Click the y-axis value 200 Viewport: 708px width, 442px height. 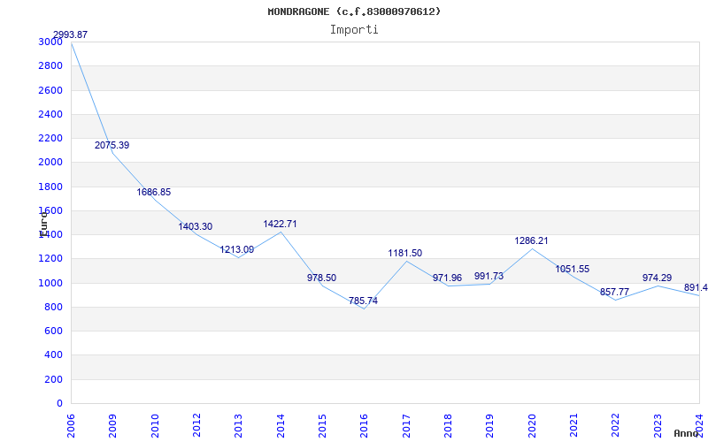(x=53, y=380)
